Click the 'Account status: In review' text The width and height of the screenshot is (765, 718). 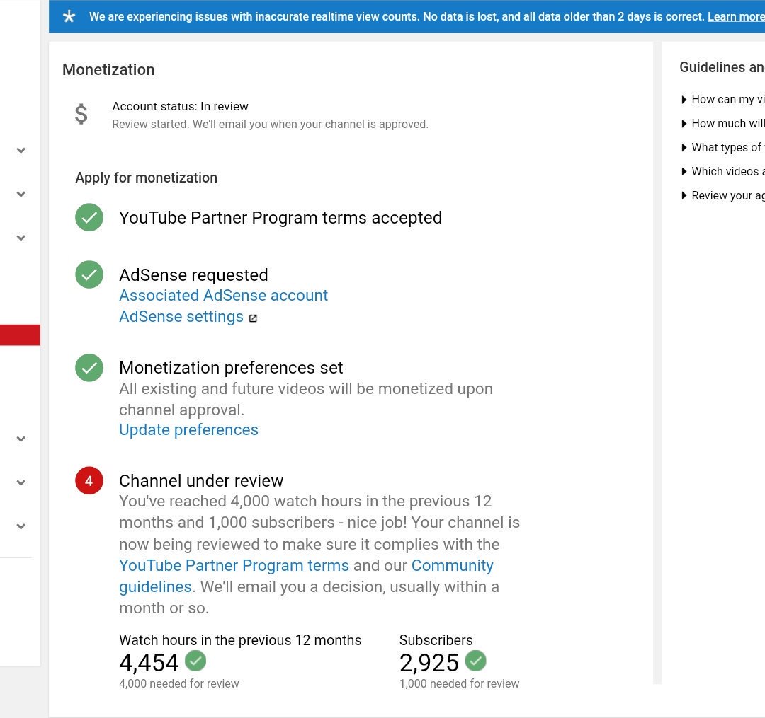pyautogui.click(x=180, y=106)
